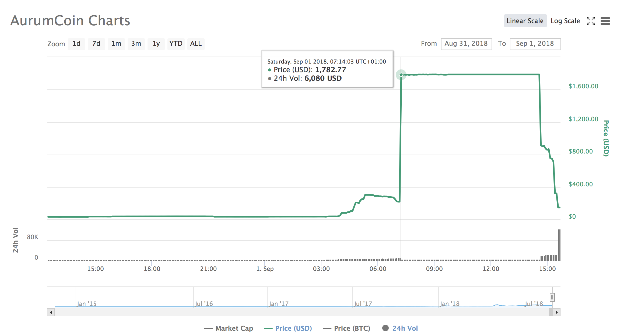Viewport: 631px width, 335px height.
Task: Click the 1. Sep x-axis label
Action: pyautogui.click(x=265, y=269)
